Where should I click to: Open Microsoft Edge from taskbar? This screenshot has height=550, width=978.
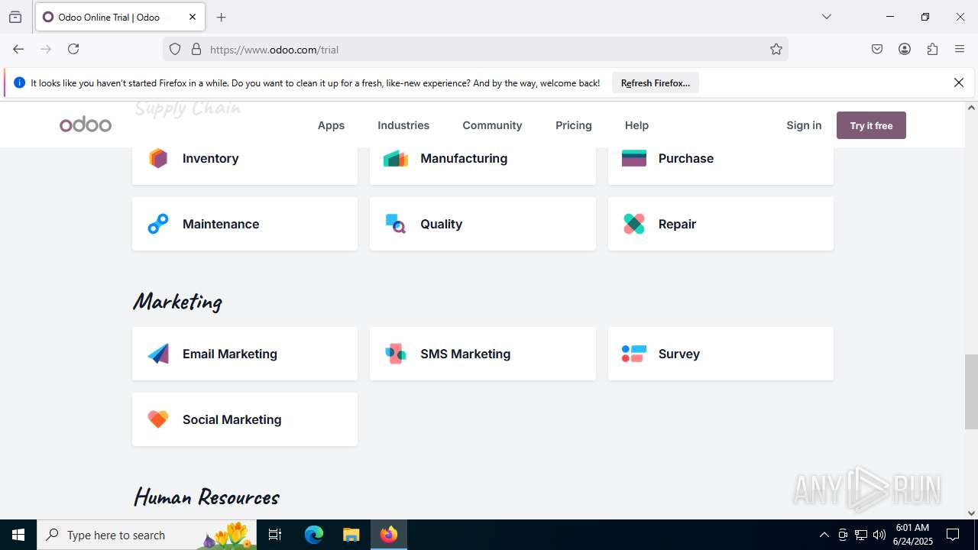click(314, 535)
